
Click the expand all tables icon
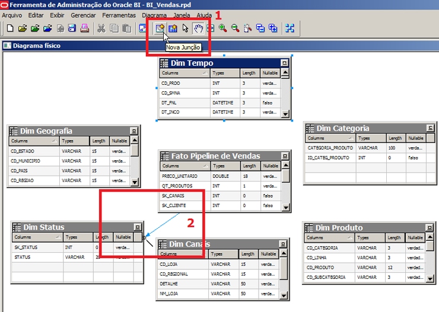tap(273, 28)
